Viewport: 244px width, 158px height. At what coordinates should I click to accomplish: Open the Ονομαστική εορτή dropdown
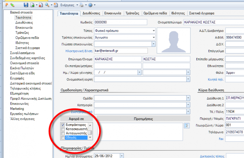point(188,79)
